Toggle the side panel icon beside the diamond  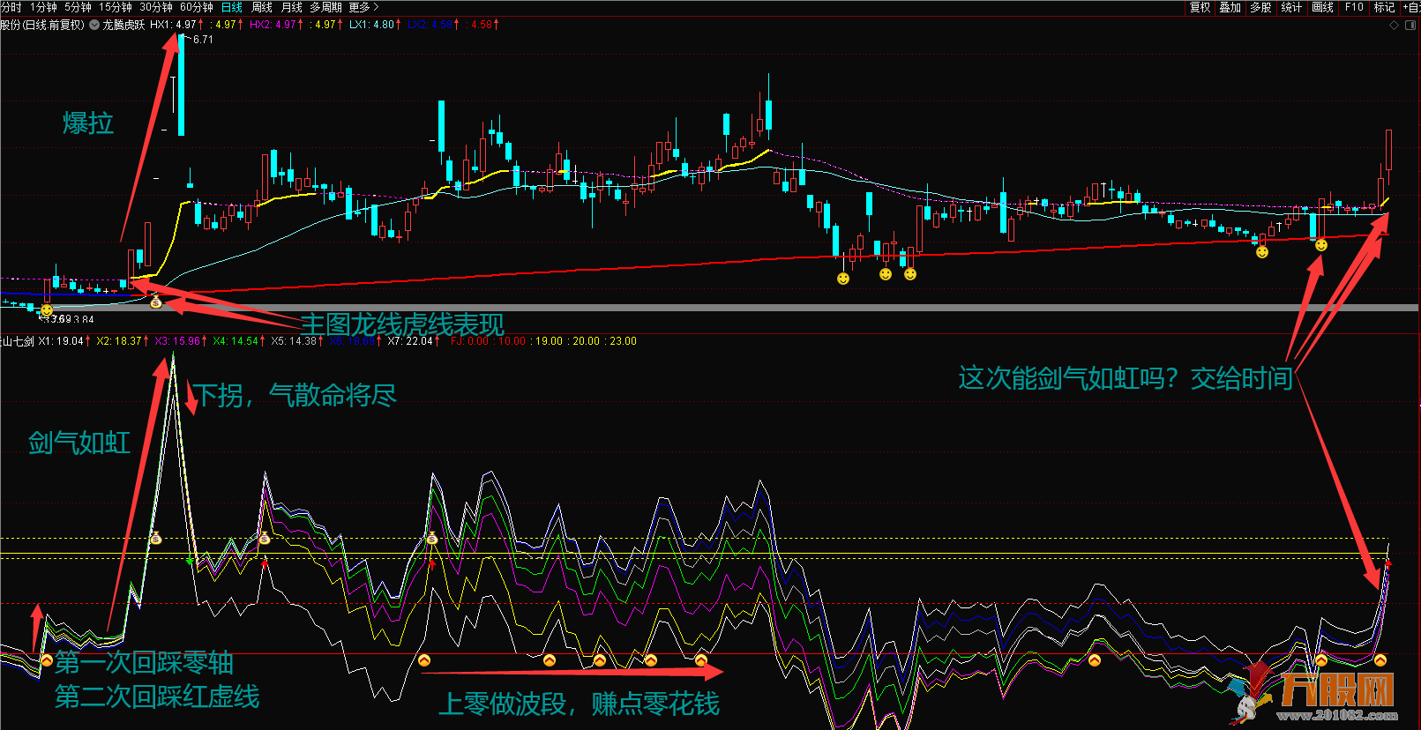point(1411,25)
